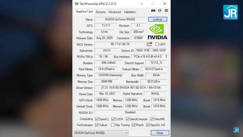Click the Memory field in GPU Clock row
This screenshot has height=137, width=243.
[x=131, y=100]
